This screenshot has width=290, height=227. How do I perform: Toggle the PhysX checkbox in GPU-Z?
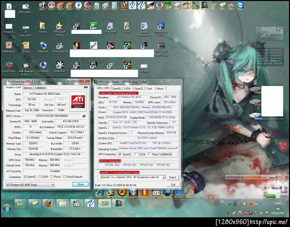click(52, 177)
